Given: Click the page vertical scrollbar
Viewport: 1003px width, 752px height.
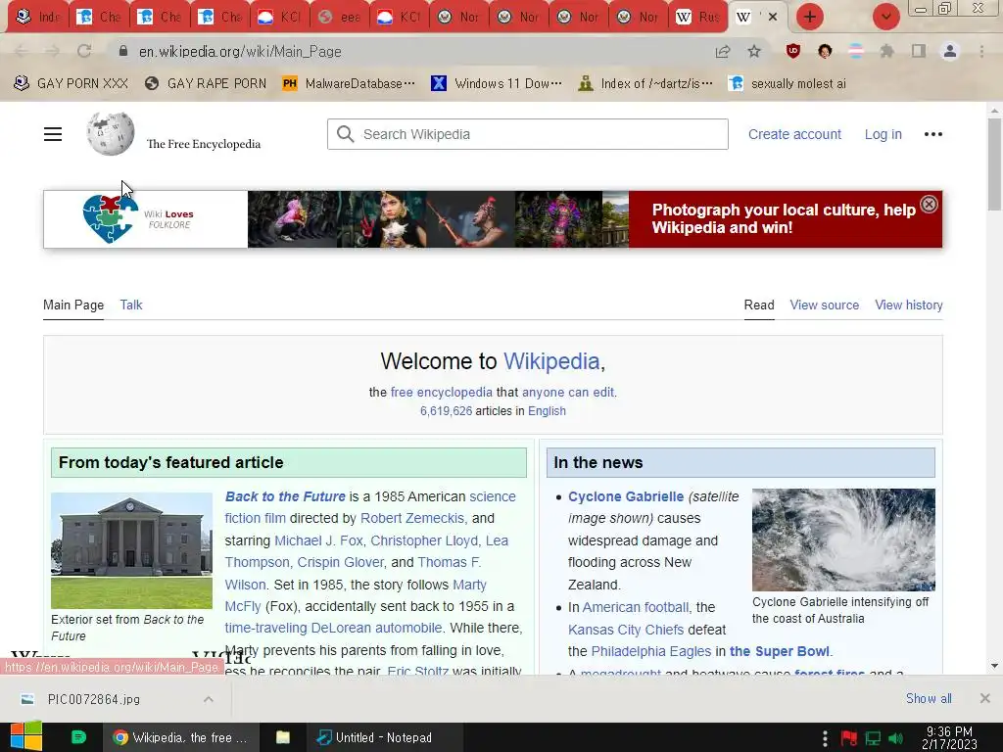Looking at the screenshot, I should [994, 164].
